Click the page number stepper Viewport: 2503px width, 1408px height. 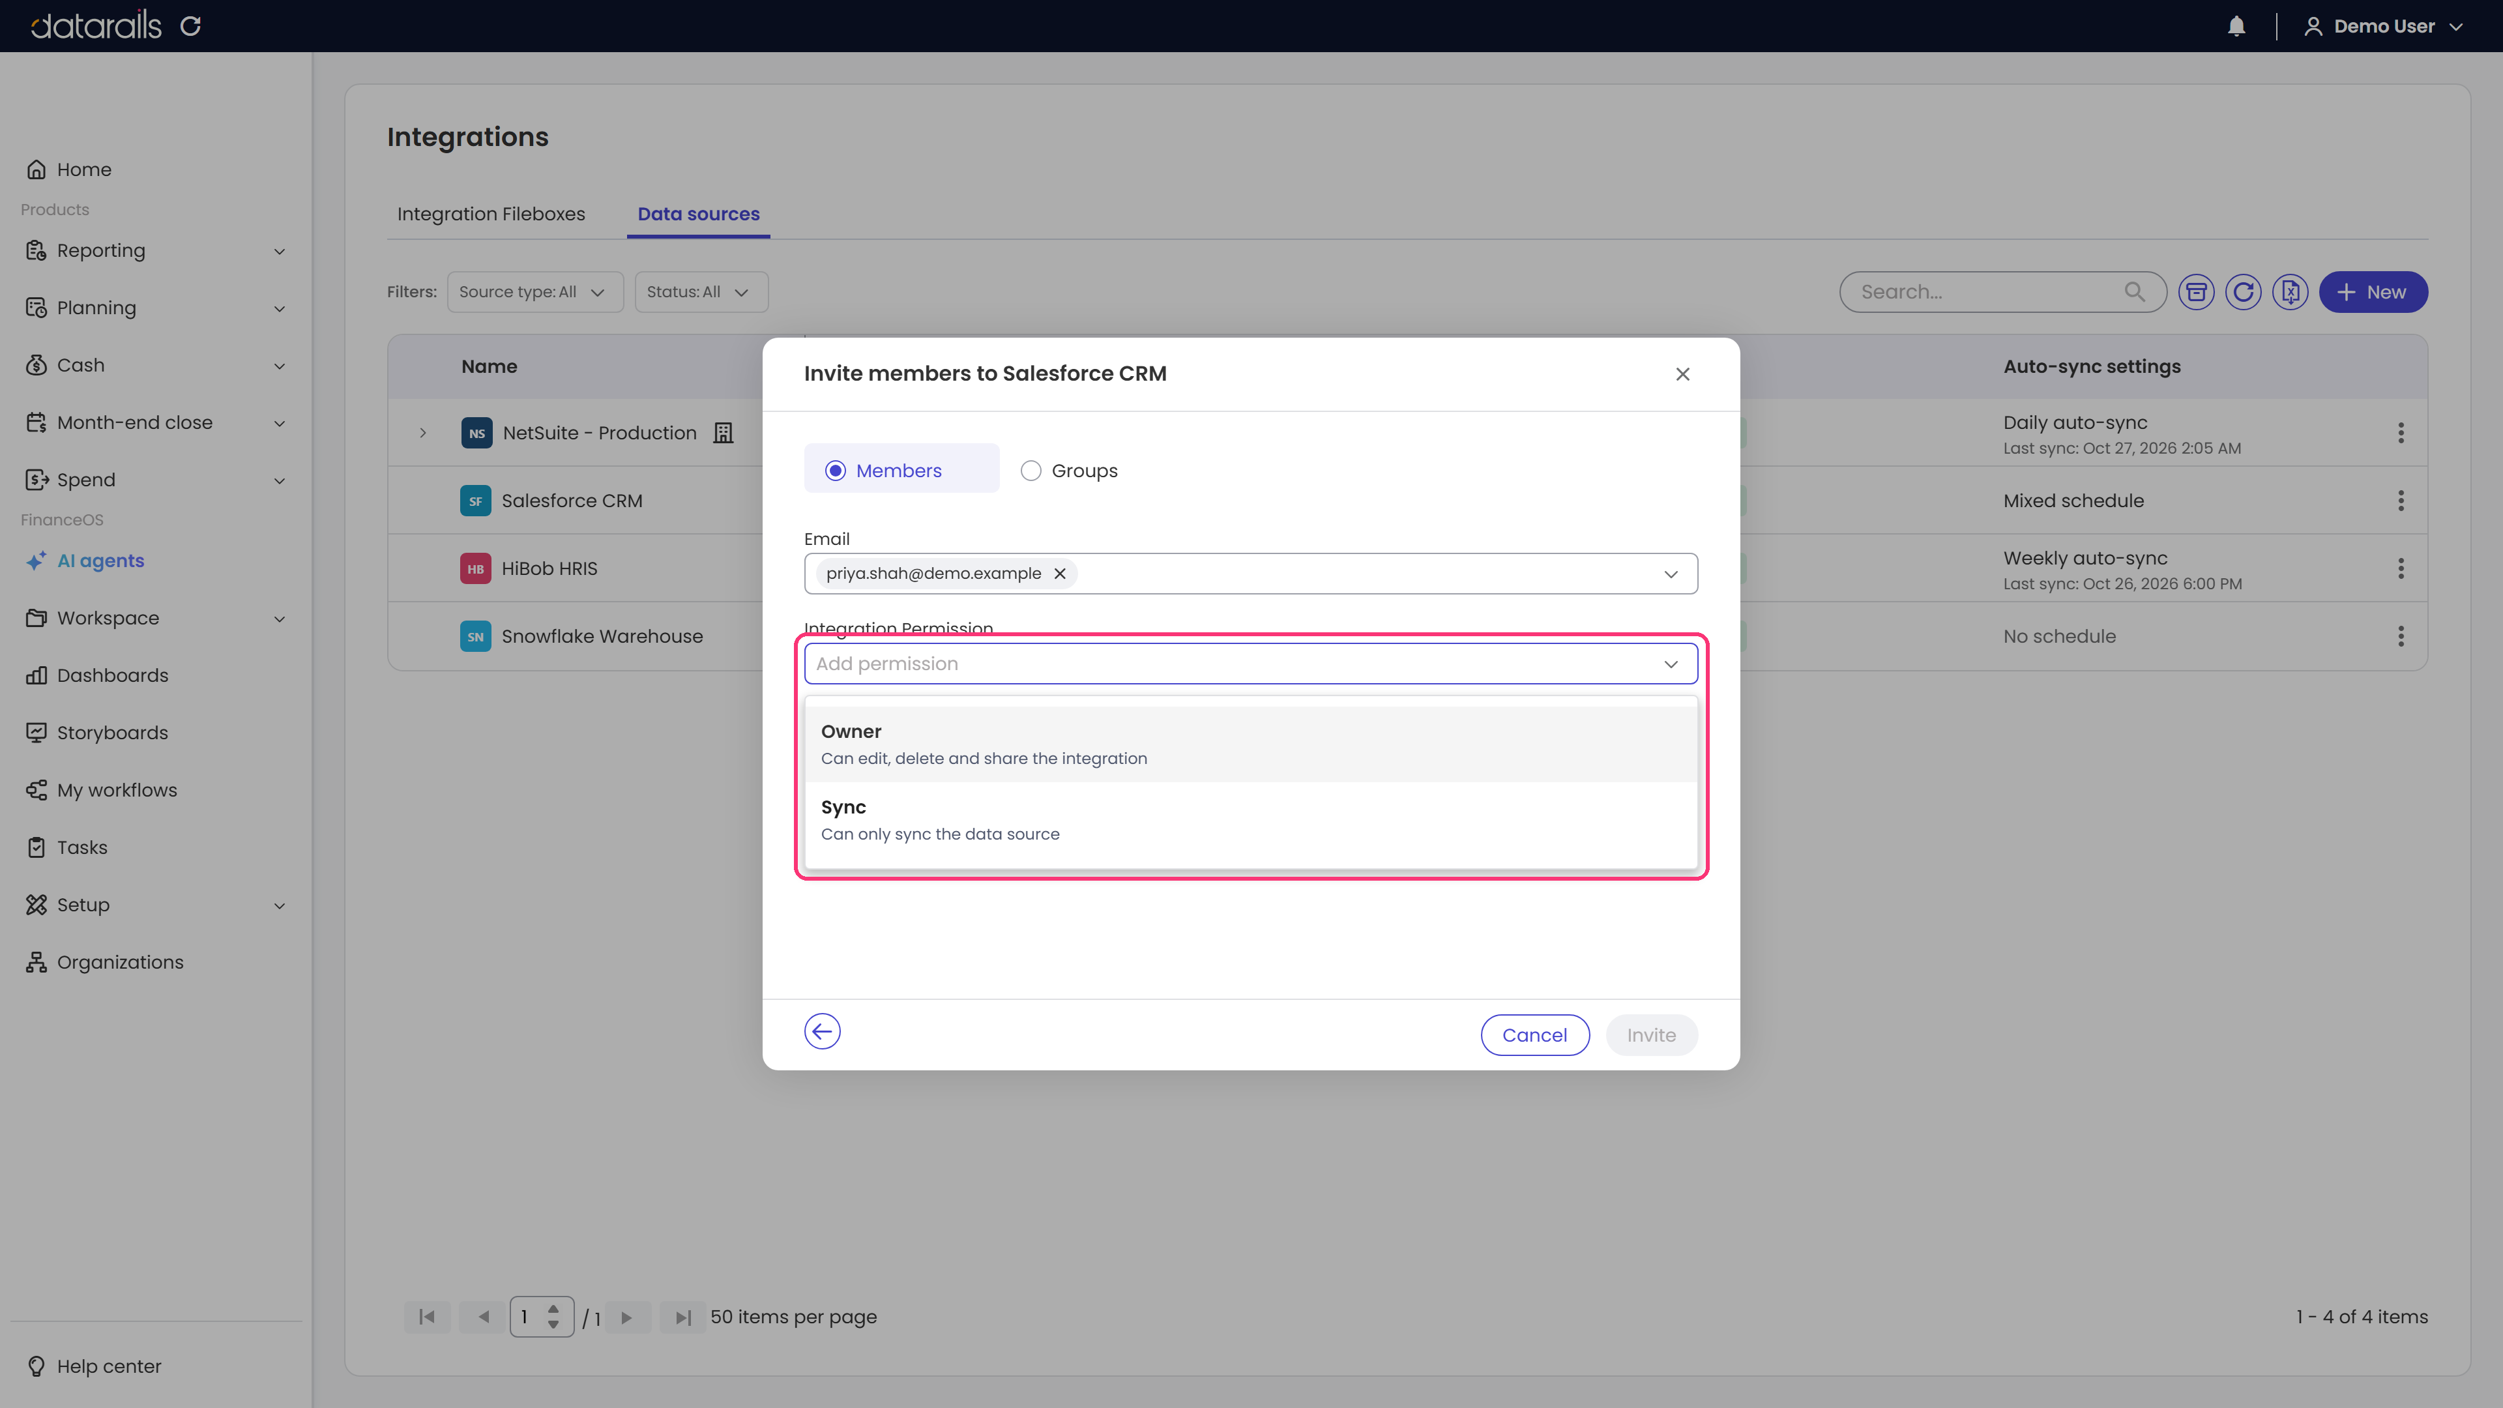point(541,1317)
